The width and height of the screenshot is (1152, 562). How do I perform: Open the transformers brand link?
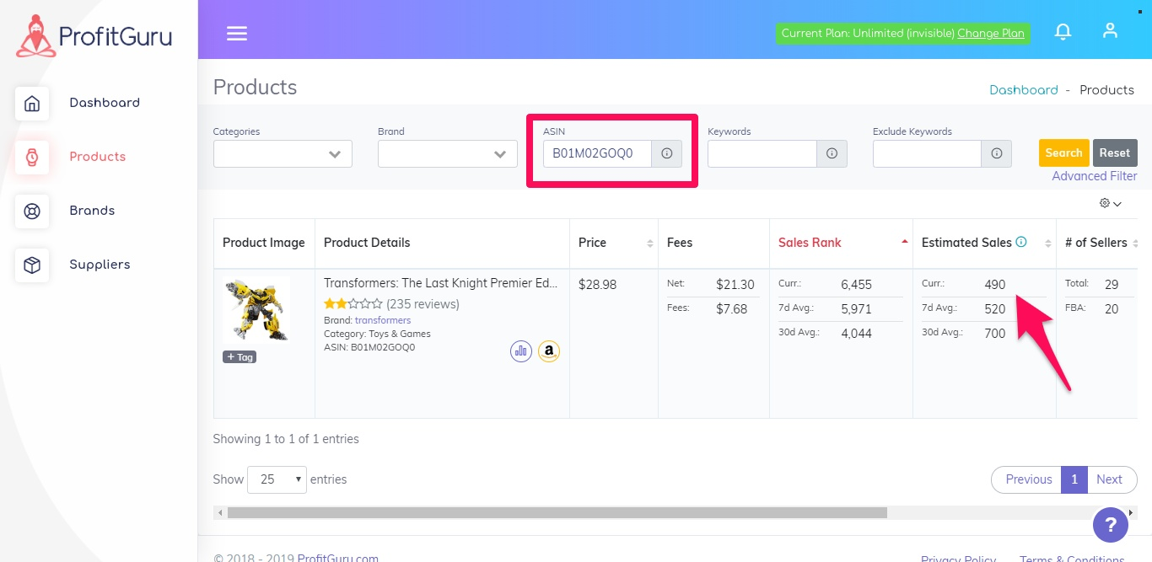point(383,320)
